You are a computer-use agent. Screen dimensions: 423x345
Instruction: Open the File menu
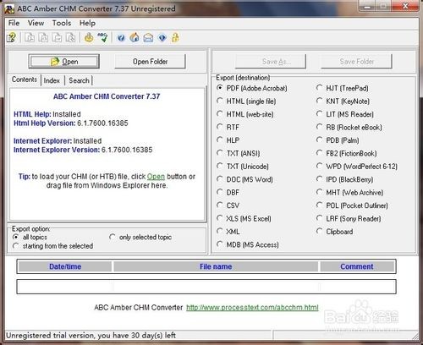pos(14,23)
